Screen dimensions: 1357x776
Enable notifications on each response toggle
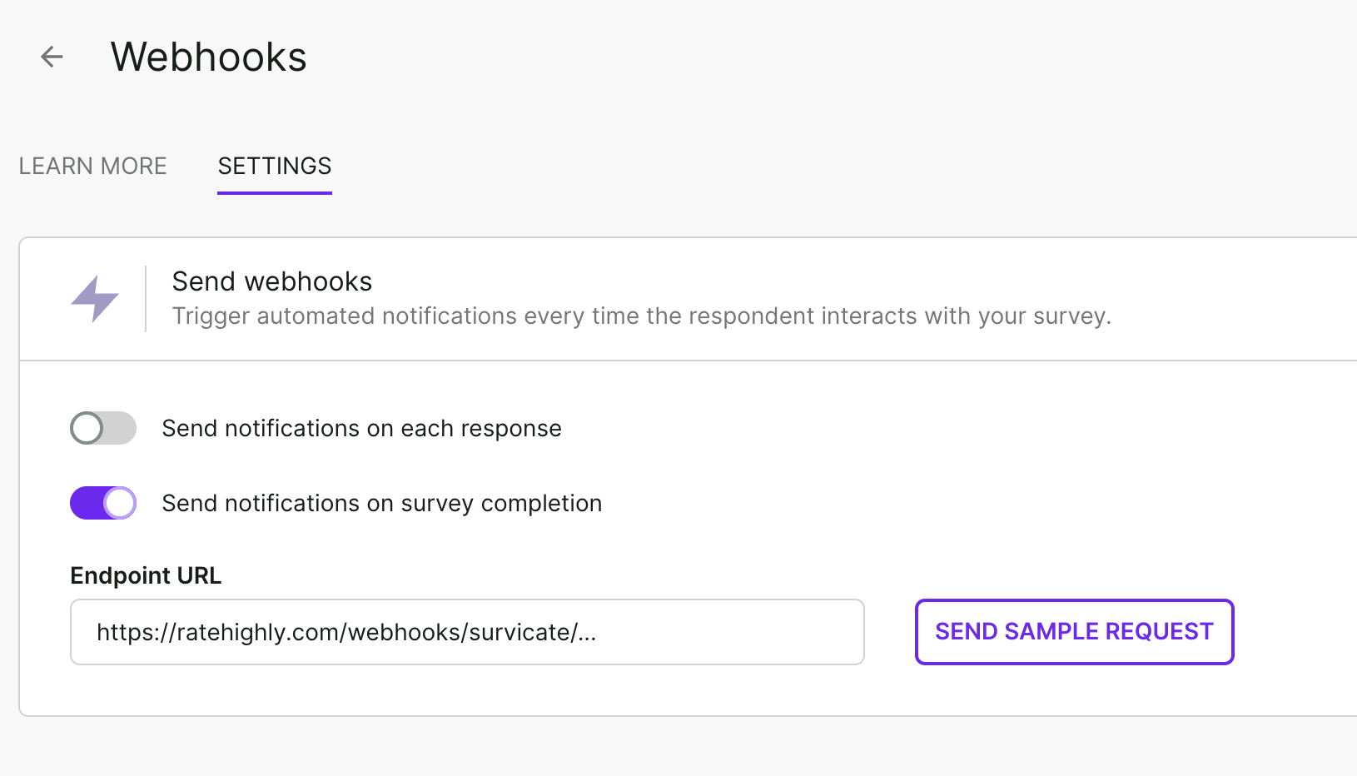pos(103,428)
